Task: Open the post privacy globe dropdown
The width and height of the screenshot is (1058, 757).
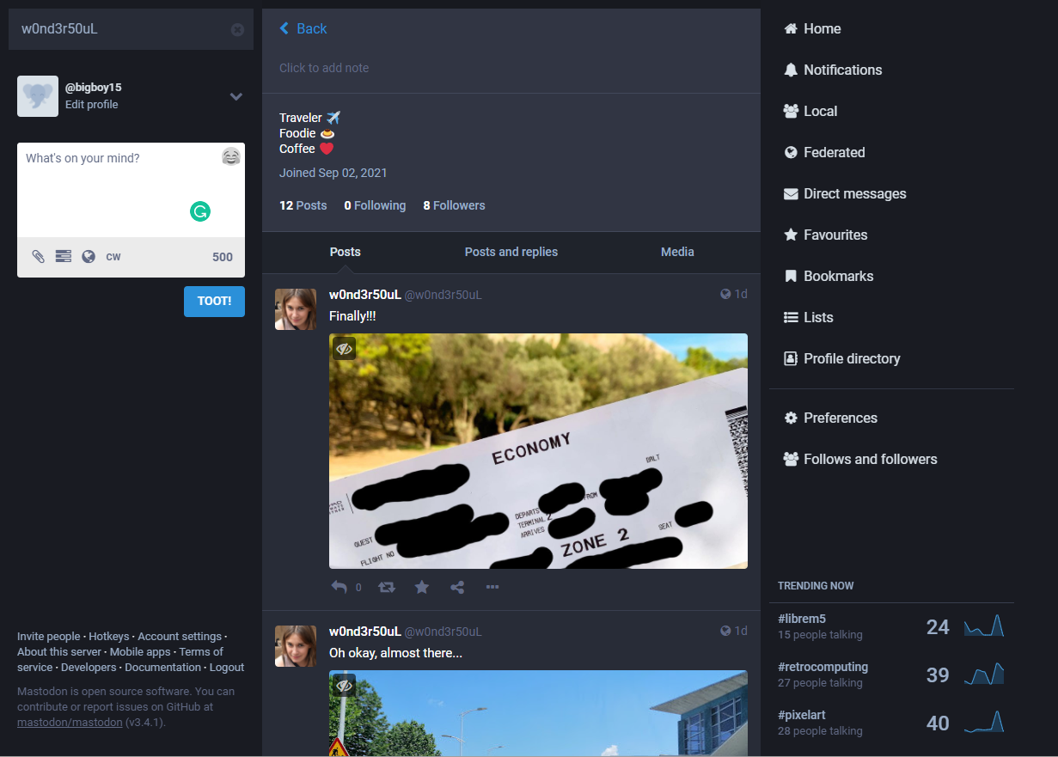Action: pos(89,257)
